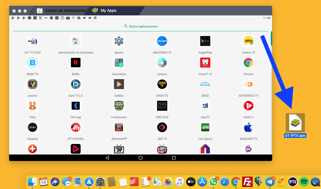The height and width of the screenshot is (189, 321).
Task: Switch to the My Apps tab
Action: (108, 10)
